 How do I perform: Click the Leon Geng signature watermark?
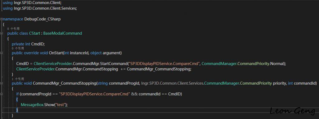coord(292,111)
